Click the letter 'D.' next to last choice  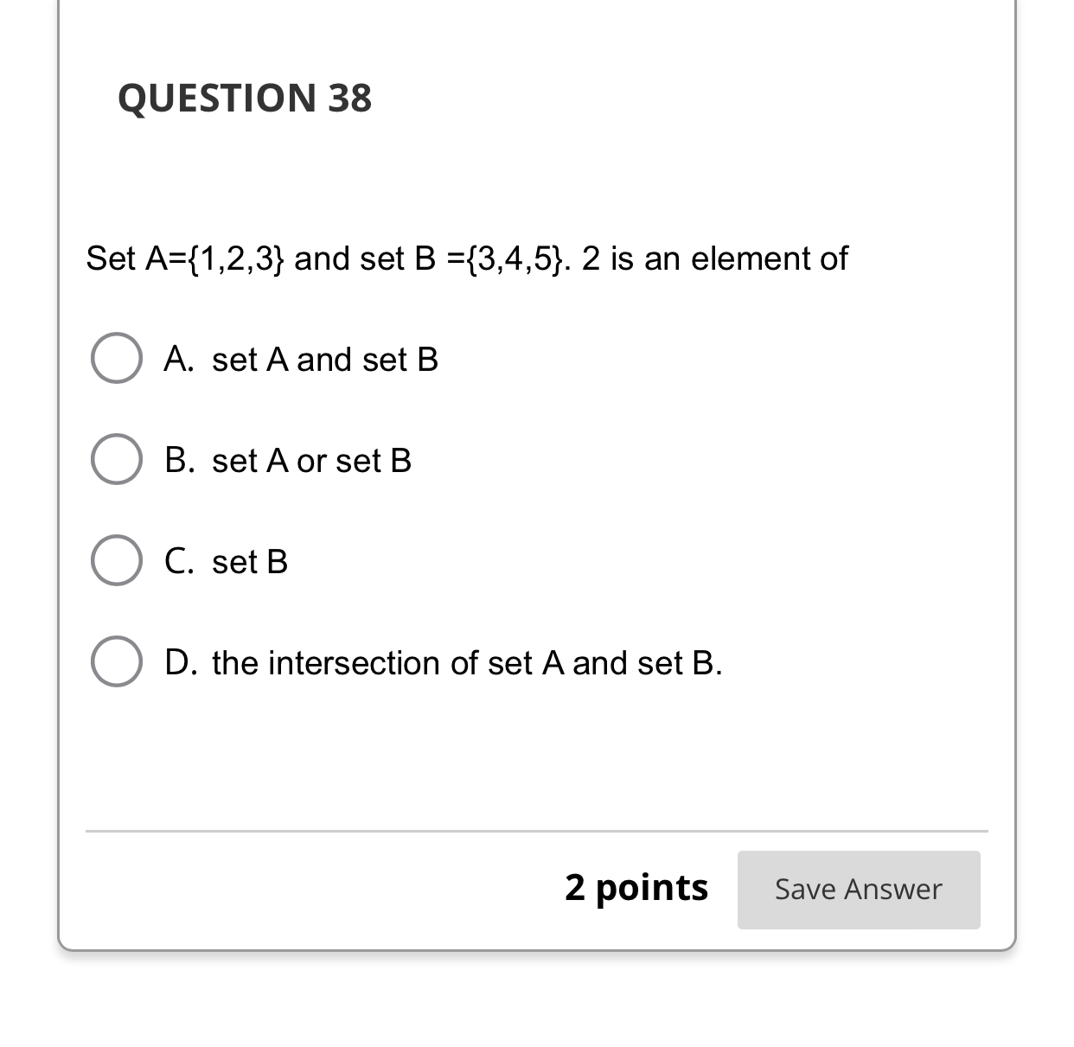tap(181, 663)
